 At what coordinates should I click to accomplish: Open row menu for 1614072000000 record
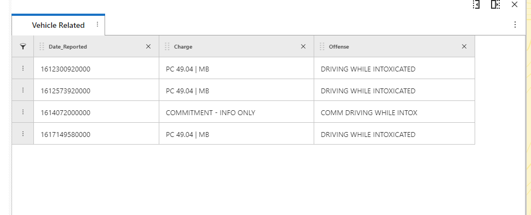[22, 112]
